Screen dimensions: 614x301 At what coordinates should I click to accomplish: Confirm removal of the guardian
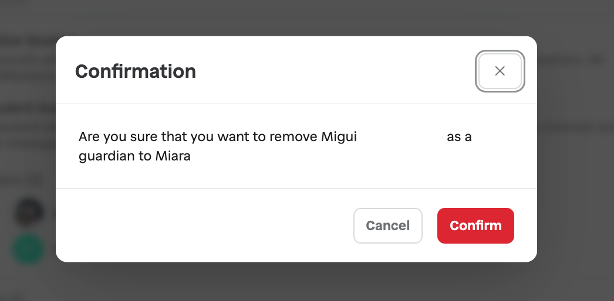[x=475, y=225]
